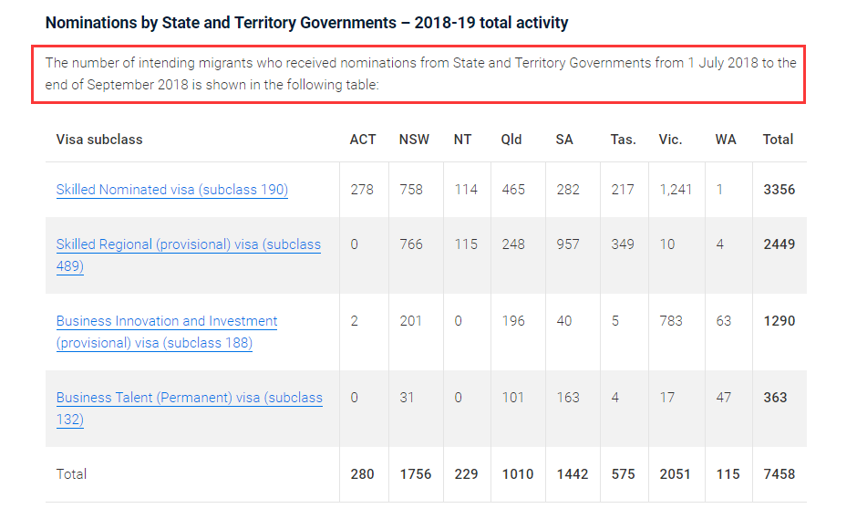
Task: Select the 783 cell in the subclass 188 row
Action: click(670, 321)
